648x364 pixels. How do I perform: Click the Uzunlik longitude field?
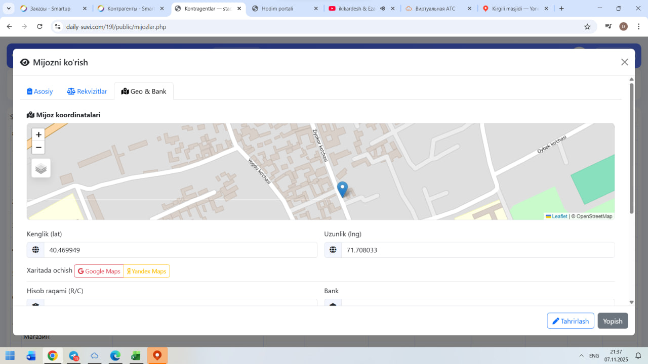coord(478,250)
